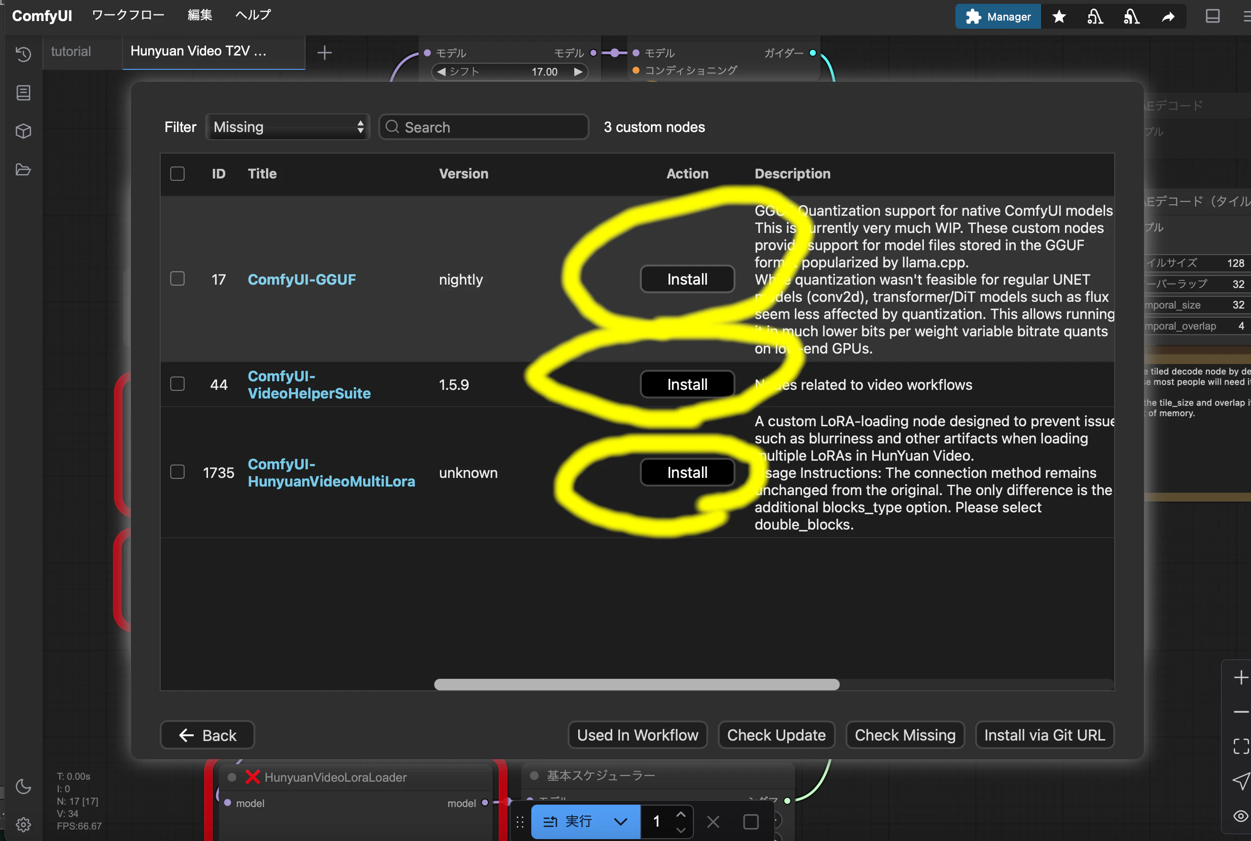1251x841 pixels.
Task: Open settings gear in sidebar
Action: (23, 824)
